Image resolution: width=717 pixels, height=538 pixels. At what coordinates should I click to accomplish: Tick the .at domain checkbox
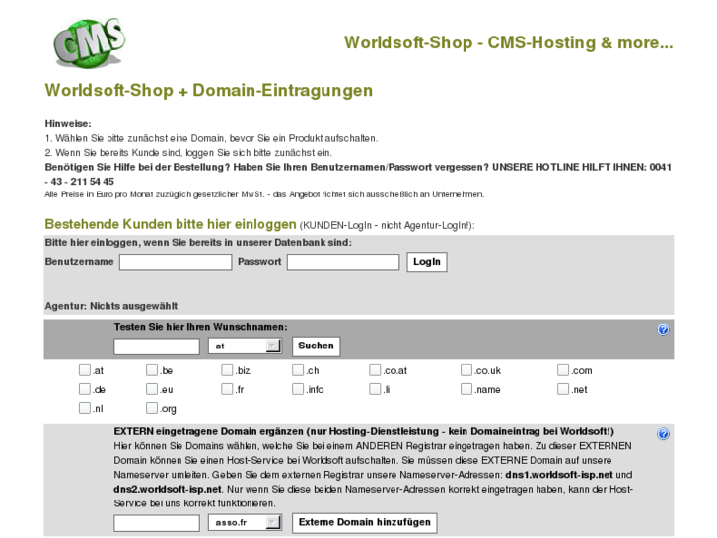point(85,370)
